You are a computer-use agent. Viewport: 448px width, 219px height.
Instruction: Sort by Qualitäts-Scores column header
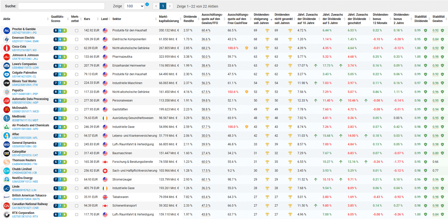point(58,19)
